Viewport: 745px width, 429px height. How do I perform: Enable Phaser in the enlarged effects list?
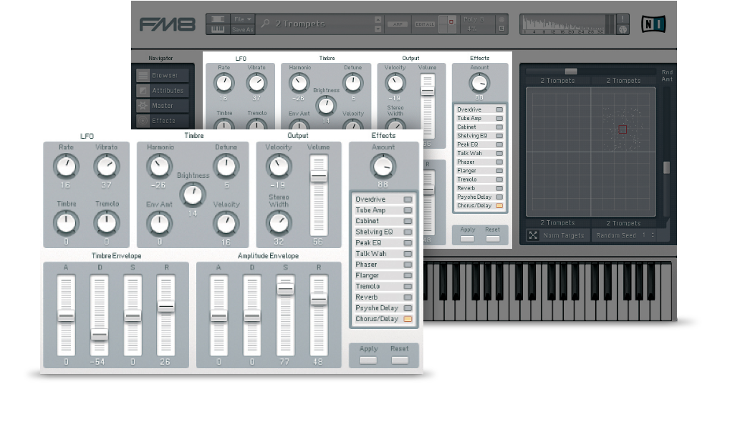point(408,265)
